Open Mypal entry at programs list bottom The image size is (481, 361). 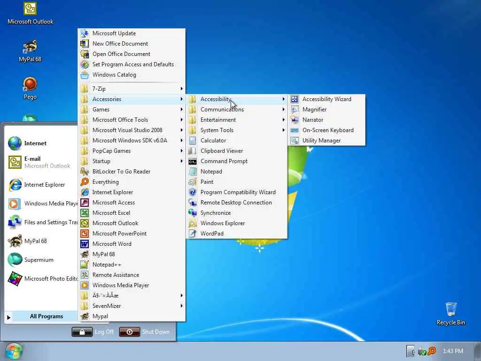click(x=132, y=316)
